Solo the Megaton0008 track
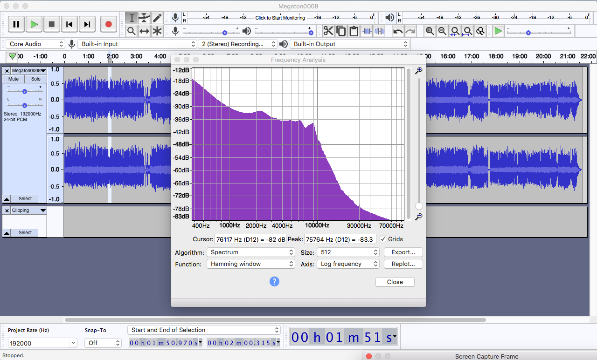 [36, 79]
